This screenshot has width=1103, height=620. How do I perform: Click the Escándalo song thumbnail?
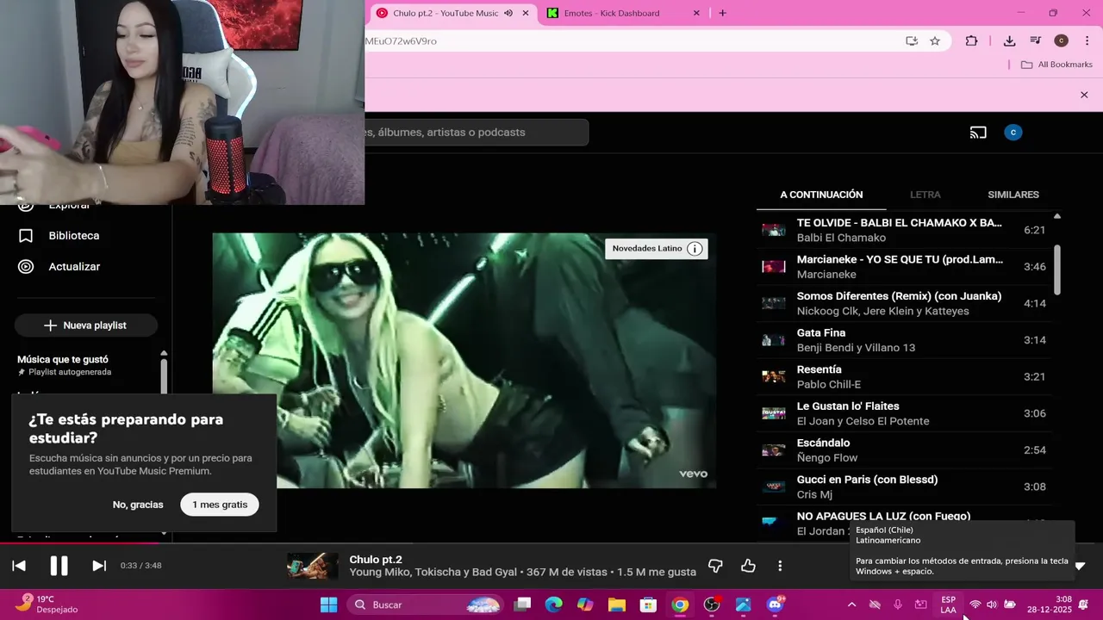[x=774, y=450]
